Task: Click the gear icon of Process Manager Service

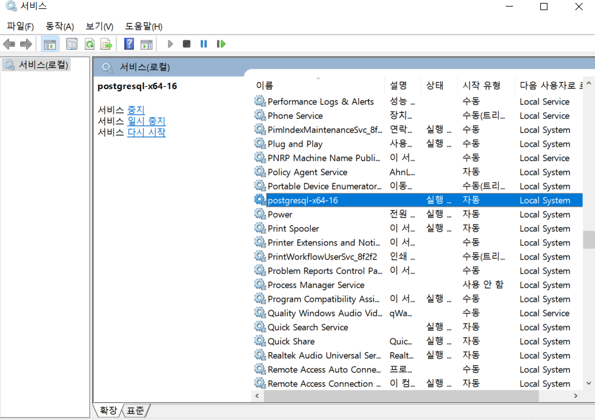Action: click(x=260, y=285)
